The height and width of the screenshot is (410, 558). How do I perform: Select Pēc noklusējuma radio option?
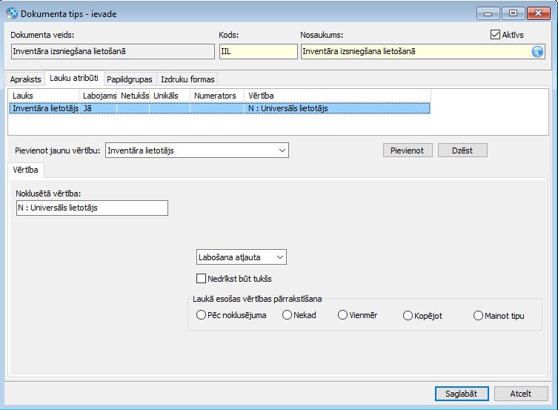click(201, 315)
